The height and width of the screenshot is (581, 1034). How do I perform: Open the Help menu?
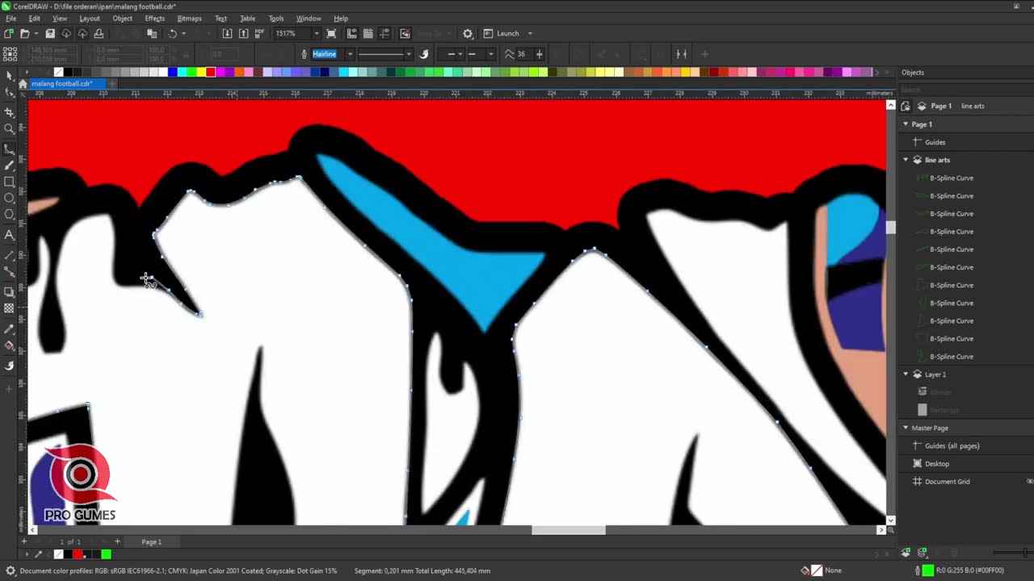[x=341, y=19]
